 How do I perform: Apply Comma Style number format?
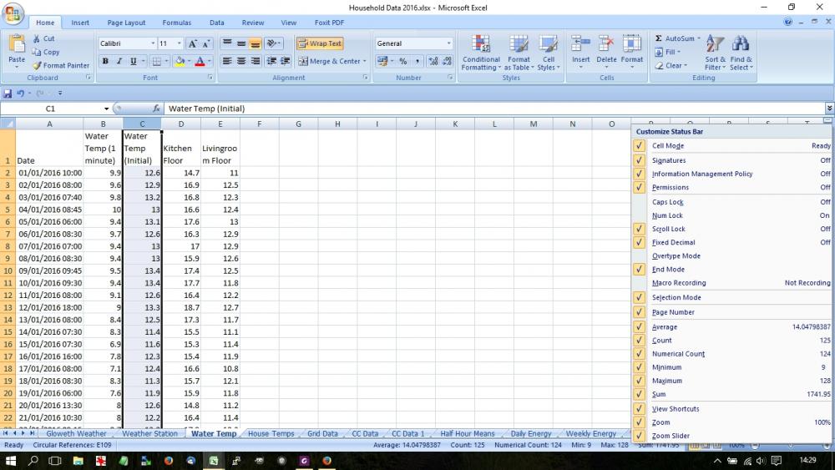pyautogui.click(x=417, y=61)
